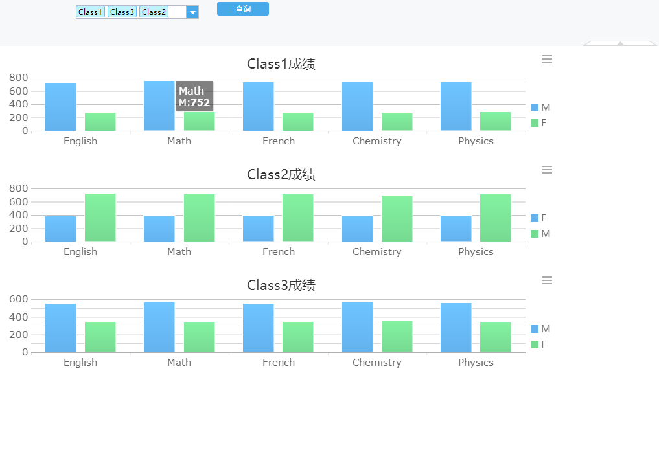
Task: Click the green F French bar in Class1 chart
Action: tap(298, 122)
